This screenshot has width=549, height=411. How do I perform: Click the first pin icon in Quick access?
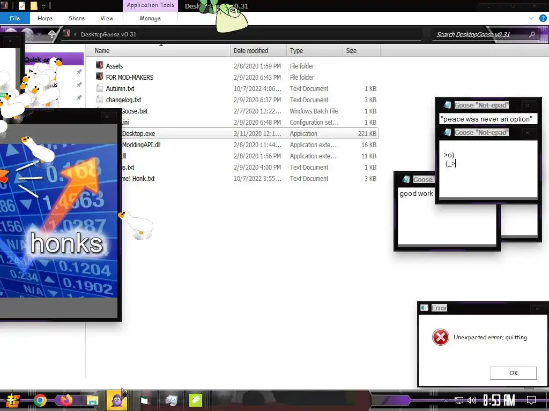coord(79,72)
